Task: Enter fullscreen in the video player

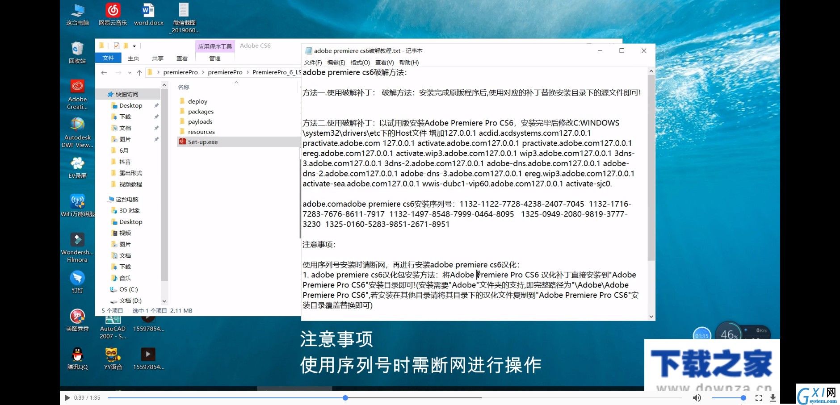Action: (759, 397)
